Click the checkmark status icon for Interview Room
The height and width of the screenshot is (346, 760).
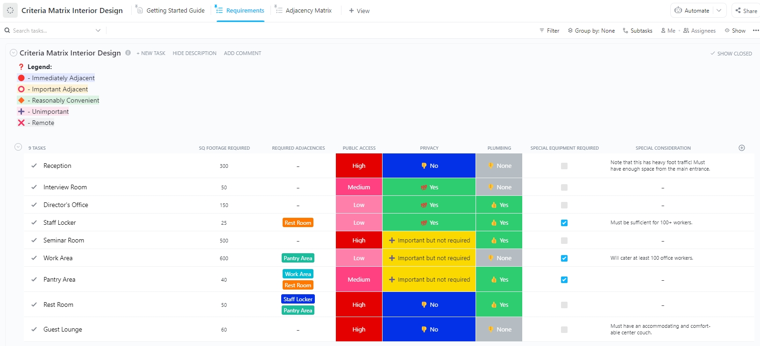pos(34,187)
